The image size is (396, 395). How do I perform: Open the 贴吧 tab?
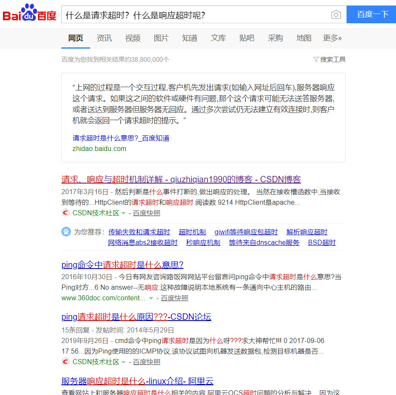[x=247, y=38]
